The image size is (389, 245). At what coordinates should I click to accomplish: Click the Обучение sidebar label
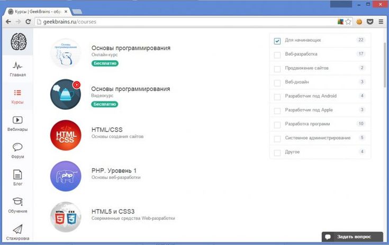17,211
